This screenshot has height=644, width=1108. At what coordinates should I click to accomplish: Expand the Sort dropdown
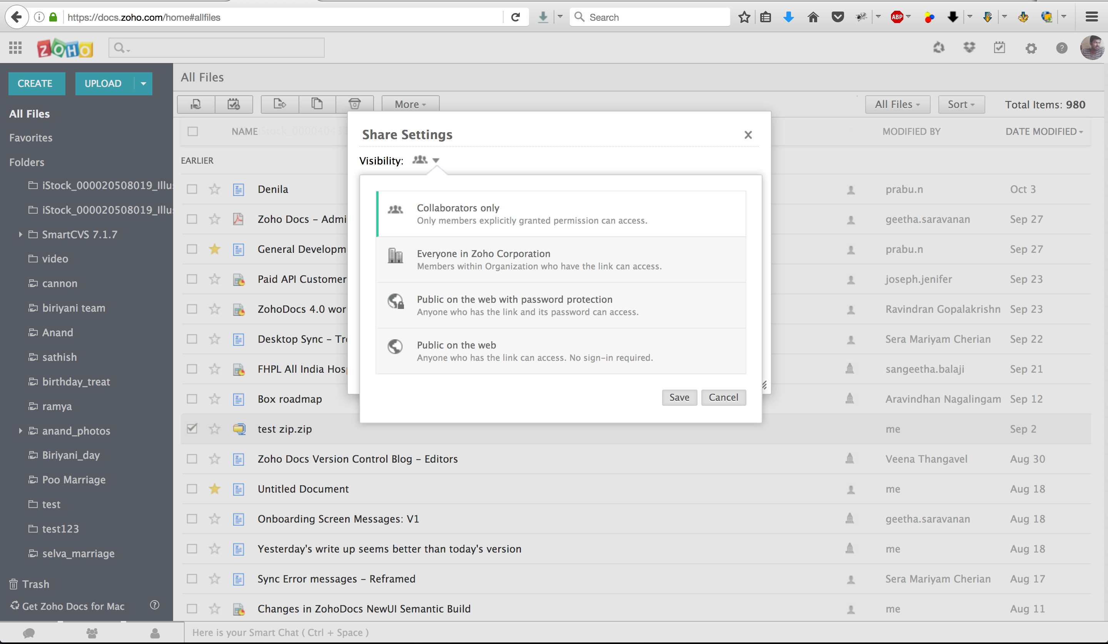(x=961, y=105)
